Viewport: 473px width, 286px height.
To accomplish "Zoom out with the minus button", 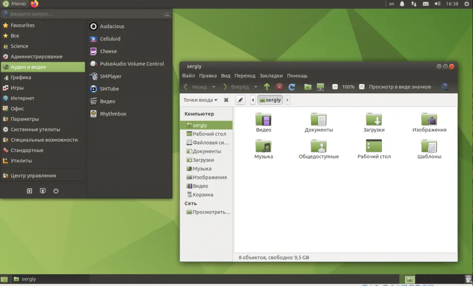I will (335, 87).
